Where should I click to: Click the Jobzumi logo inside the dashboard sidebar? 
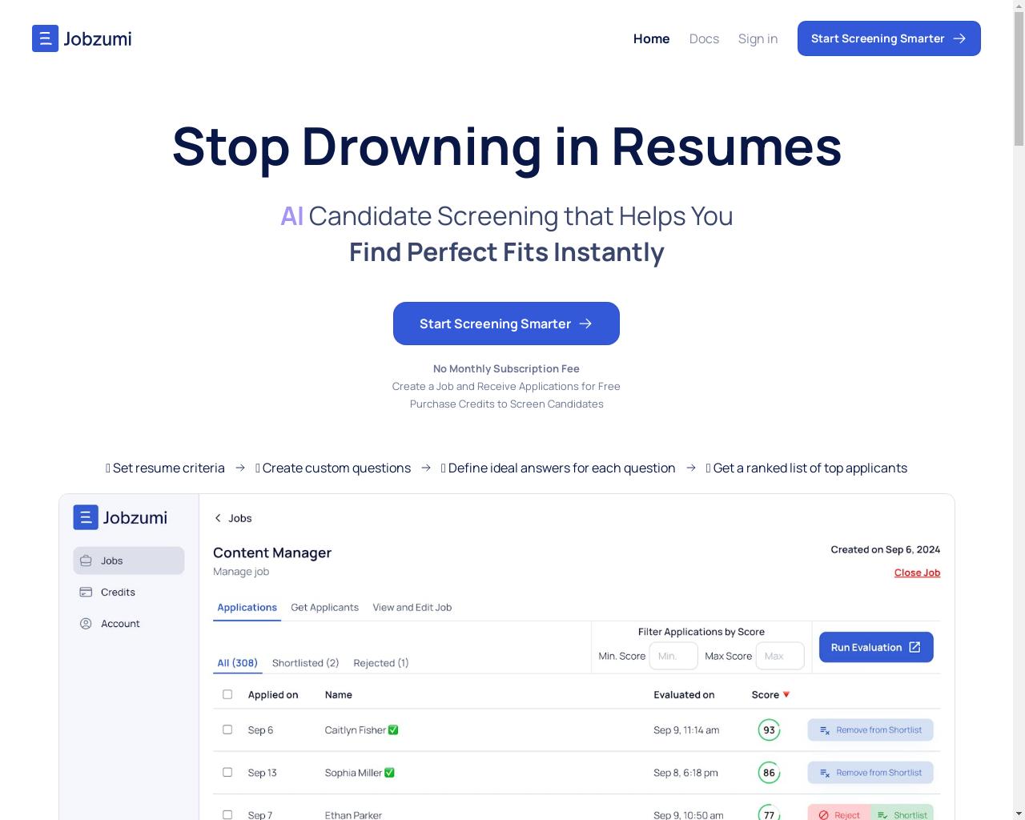(120, 517)
